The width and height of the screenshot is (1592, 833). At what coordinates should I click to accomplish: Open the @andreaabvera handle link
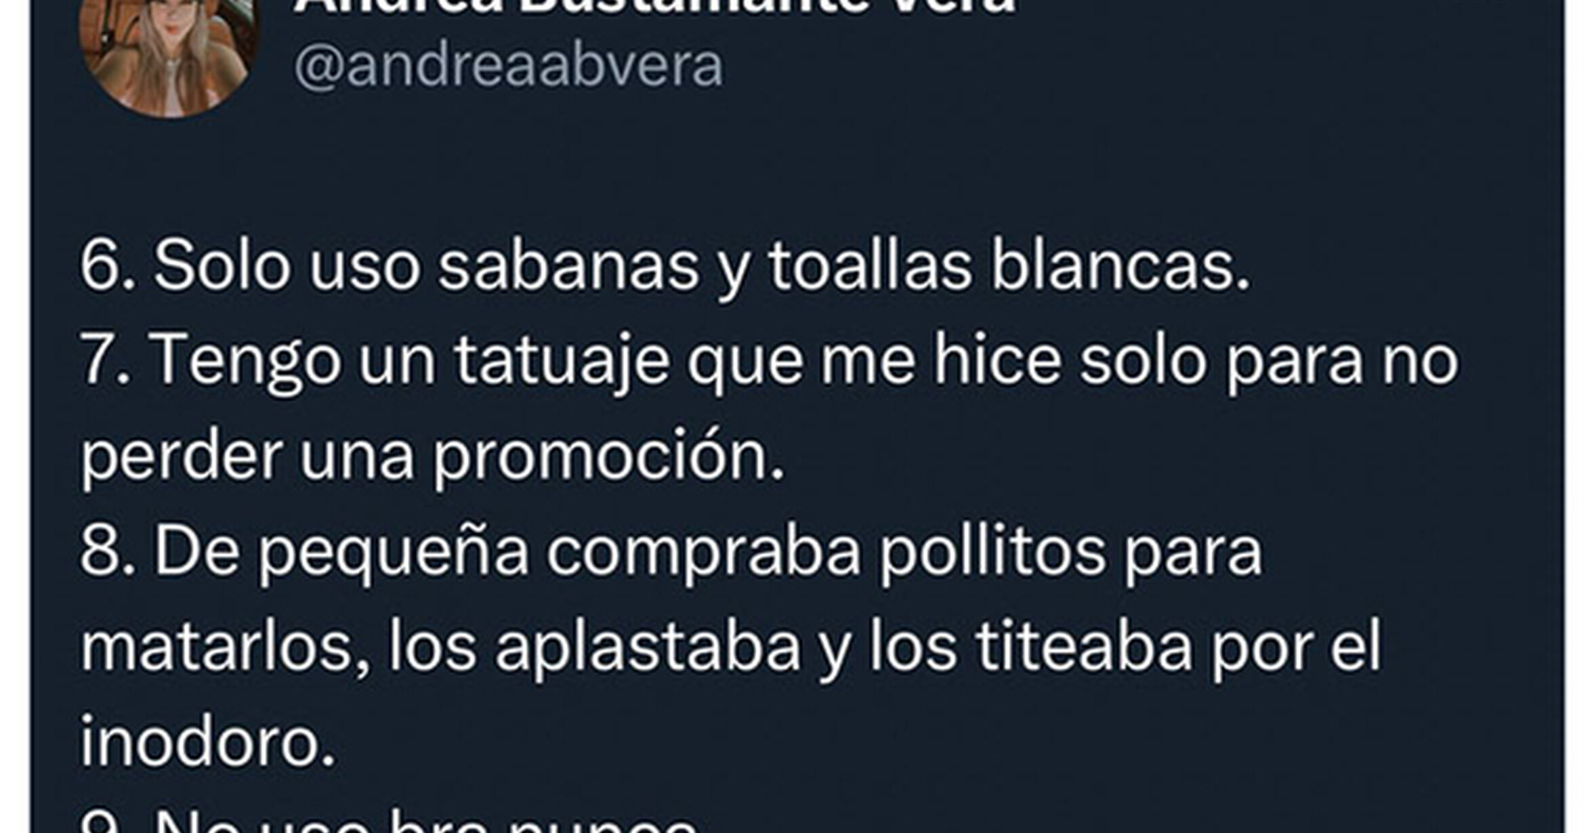[x=509, y=66]
